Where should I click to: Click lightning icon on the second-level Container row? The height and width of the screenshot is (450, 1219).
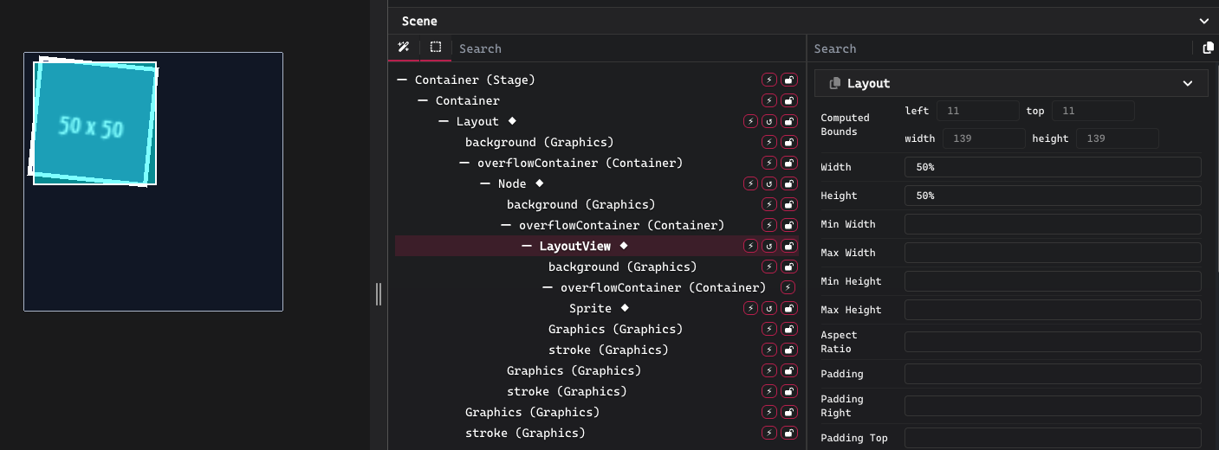tap(768, 100)
